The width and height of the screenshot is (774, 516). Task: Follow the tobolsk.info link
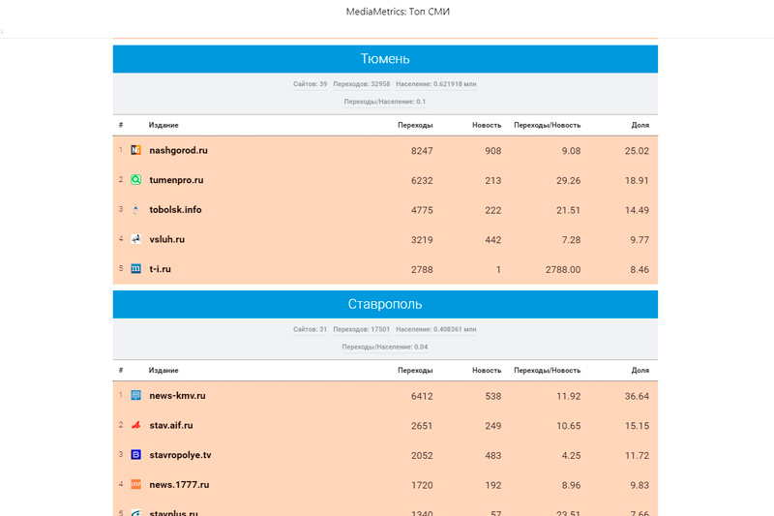pos(175,210)
